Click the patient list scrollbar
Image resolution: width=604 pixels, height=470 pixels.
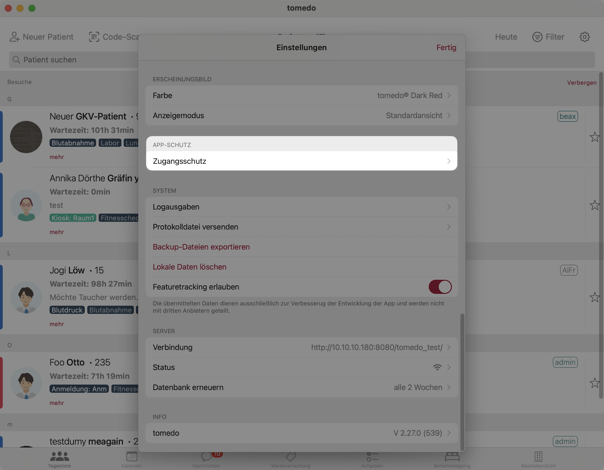pos(601,236)
